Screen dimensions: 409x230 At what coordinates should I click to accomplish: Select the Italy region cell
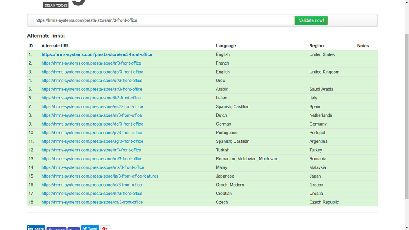(313, 98)
